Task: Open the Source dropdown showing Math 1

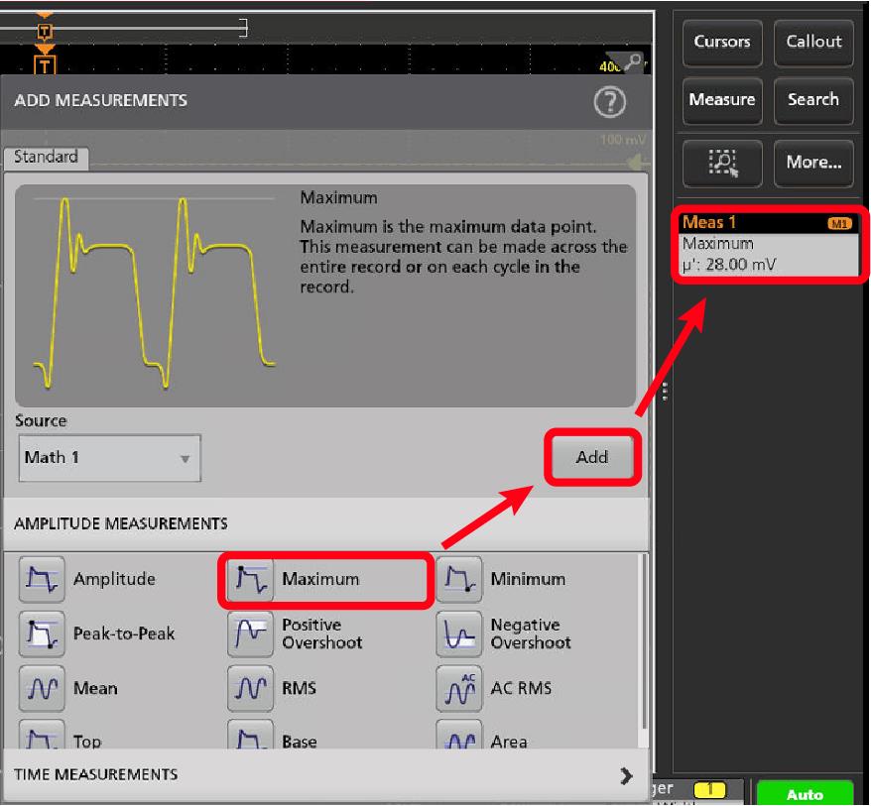Action: (109, 458)
